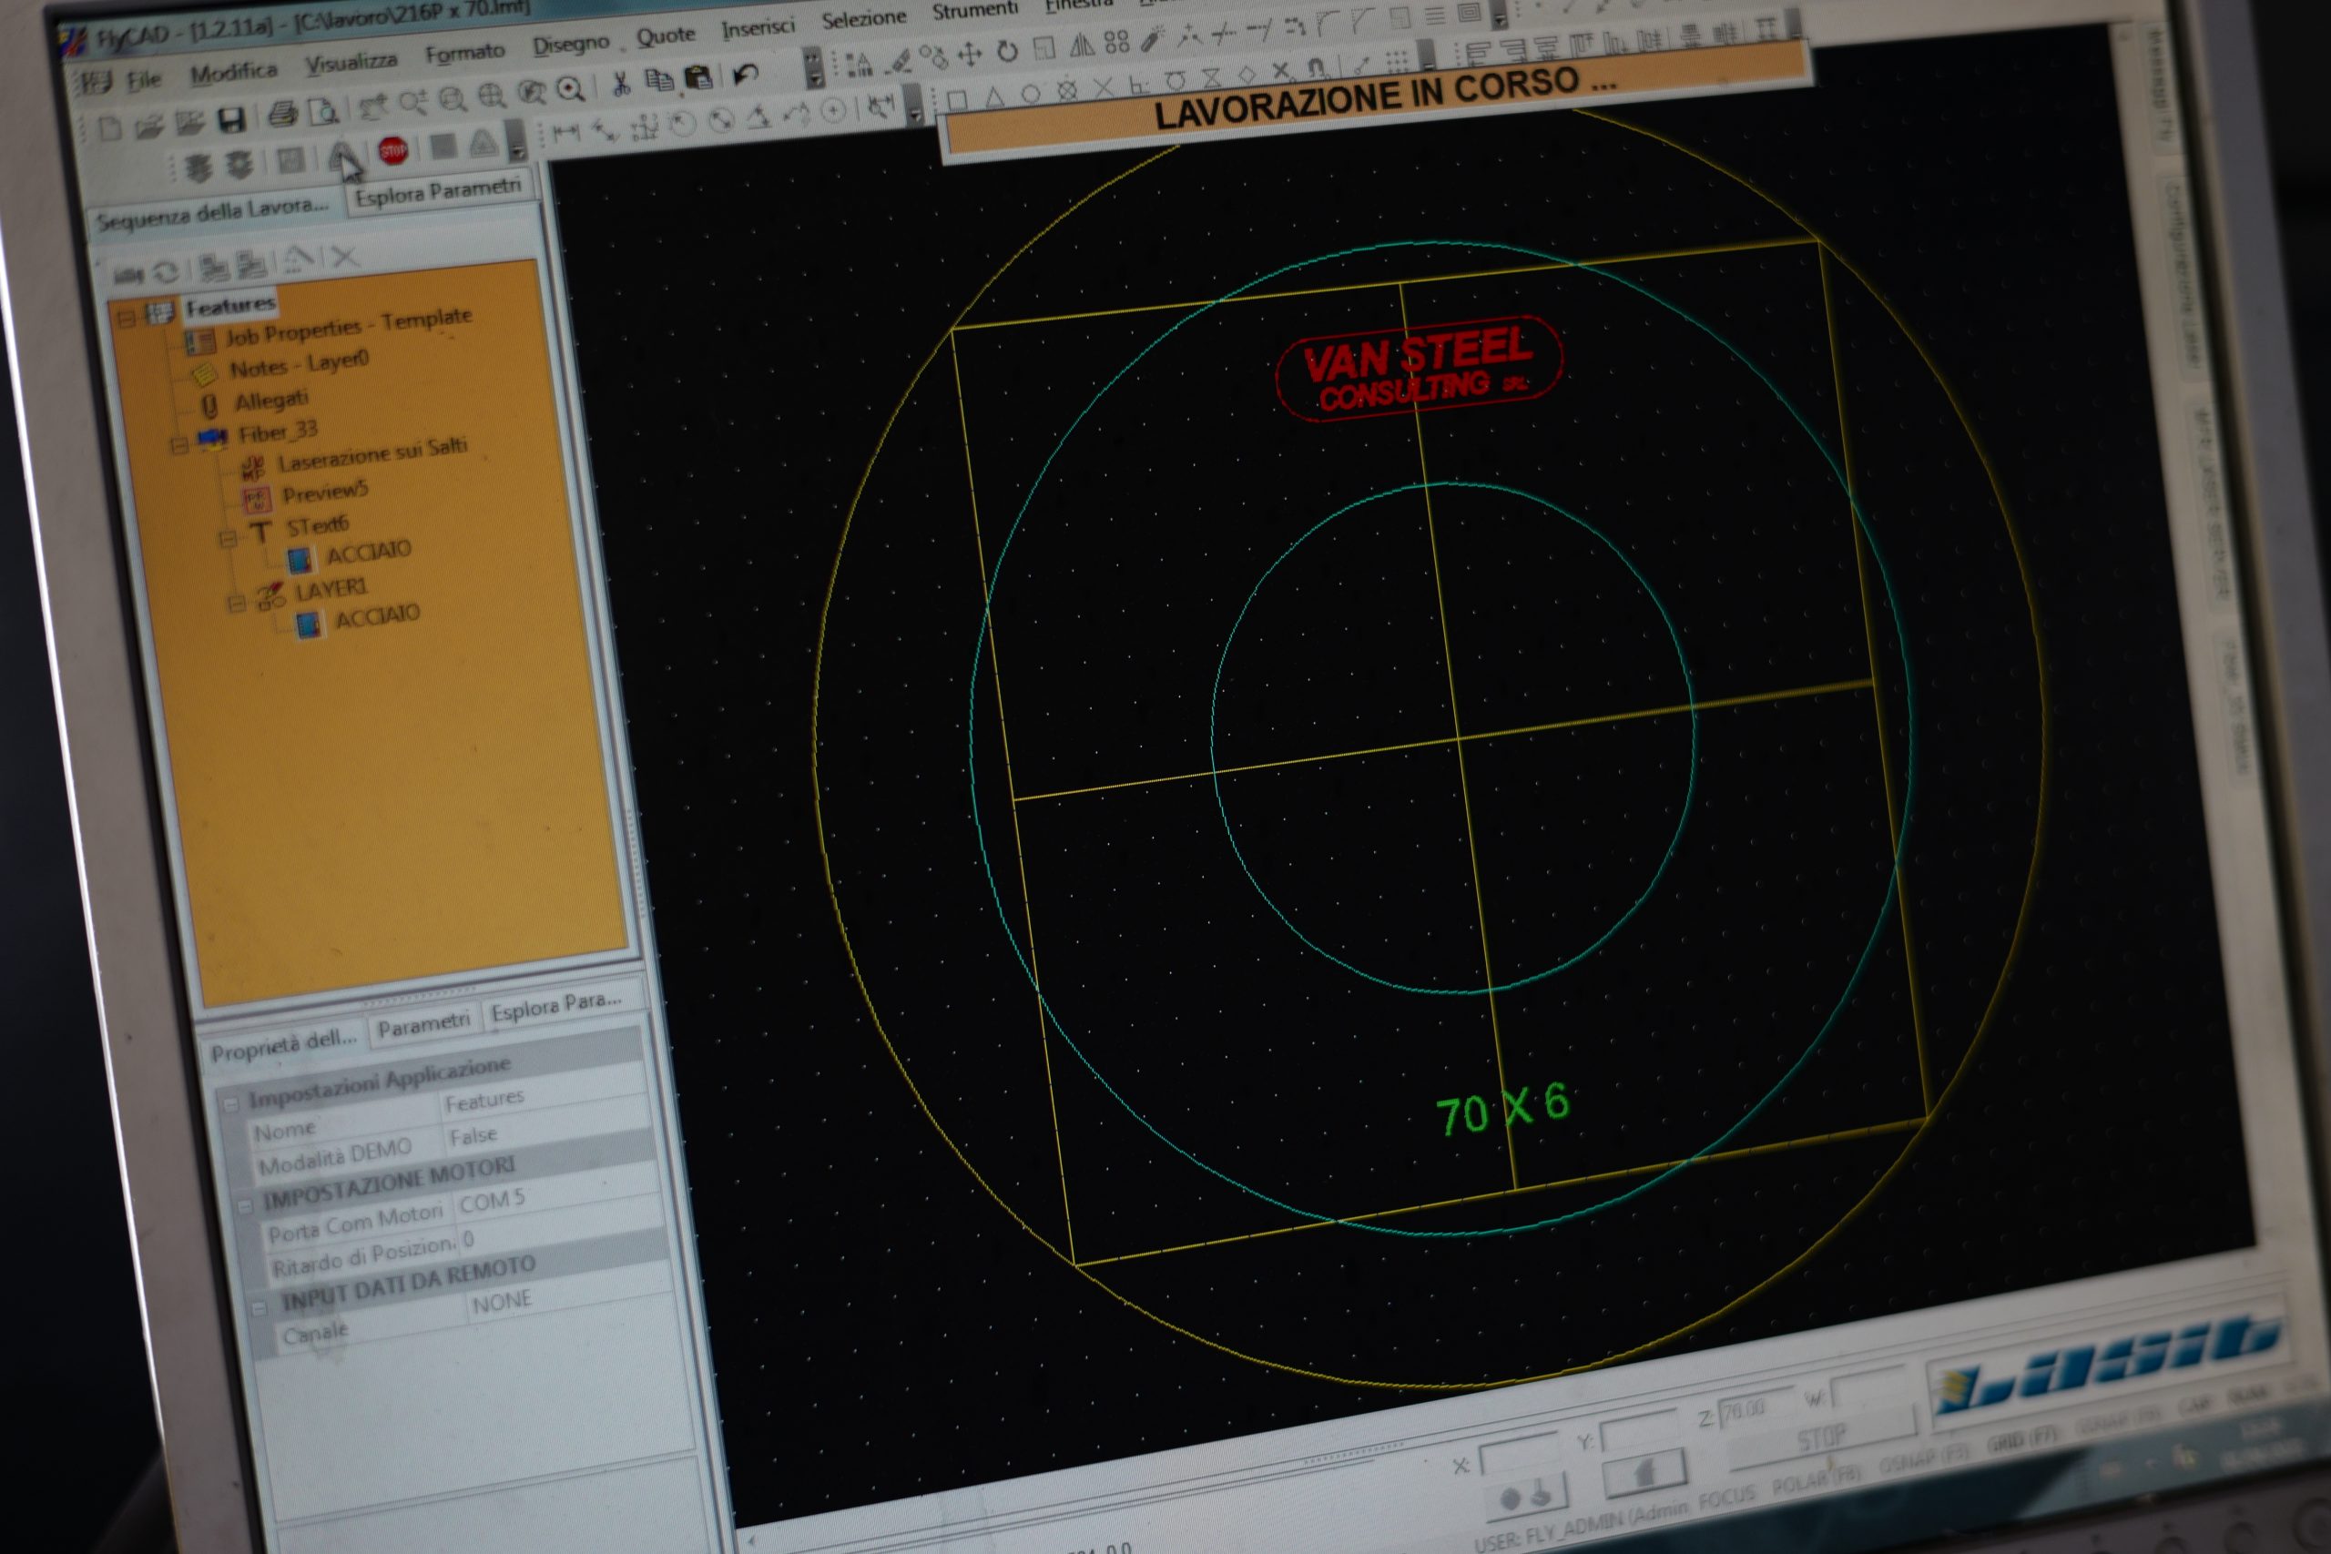Select ACCIAIO under SText6

pos(368,552)
